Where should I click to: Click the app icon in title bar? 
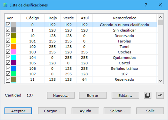[5, 5]
